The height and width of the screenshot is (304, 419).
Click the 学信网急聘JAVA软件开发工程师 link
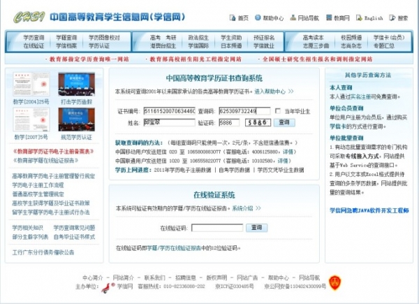[x=369, y=210]
